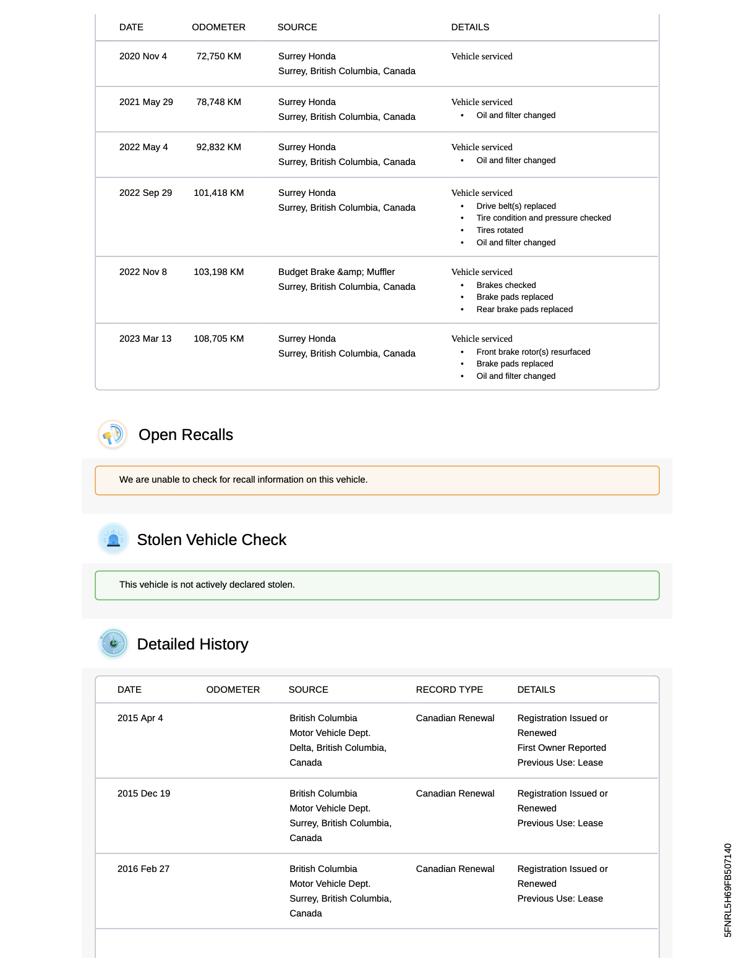
Task: Select the 2015 Apr 4 history date
Action: 140,718
